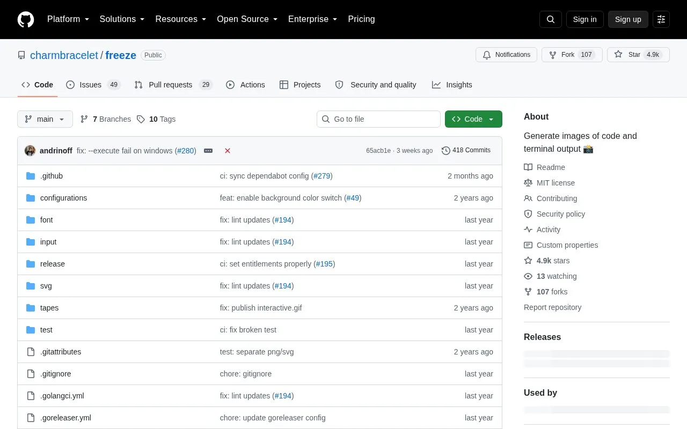Switch to the Actions tab
The image size is (687, 429).
(x=245, y=85)
